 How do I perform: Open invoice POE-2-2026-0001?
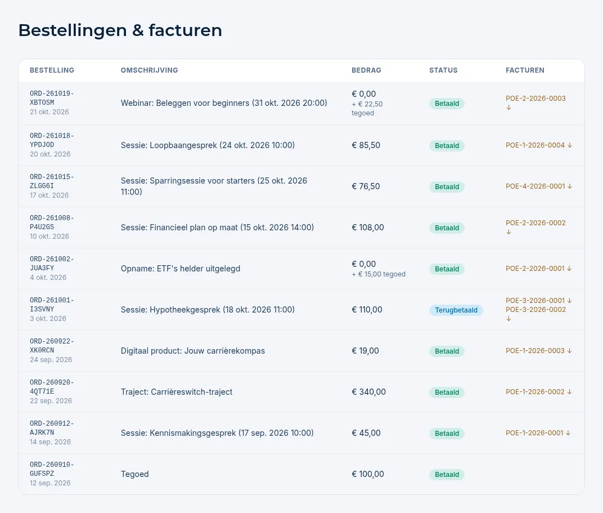pos(539,269)
